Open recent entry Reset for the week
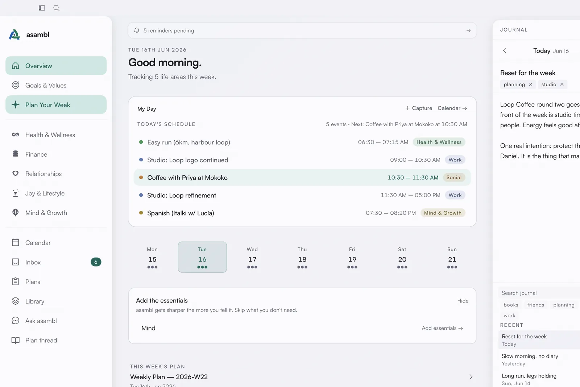 [x=539, y=340]
